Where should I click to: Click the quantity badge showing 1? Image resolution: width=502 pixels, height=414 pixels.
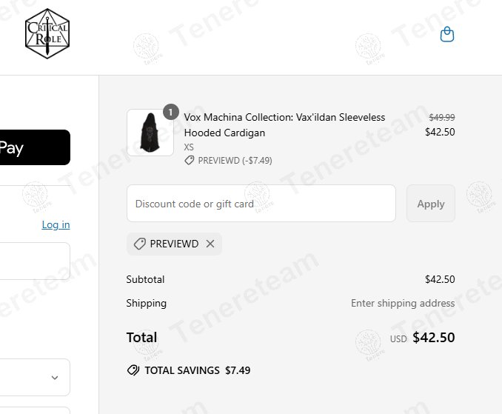170,112
